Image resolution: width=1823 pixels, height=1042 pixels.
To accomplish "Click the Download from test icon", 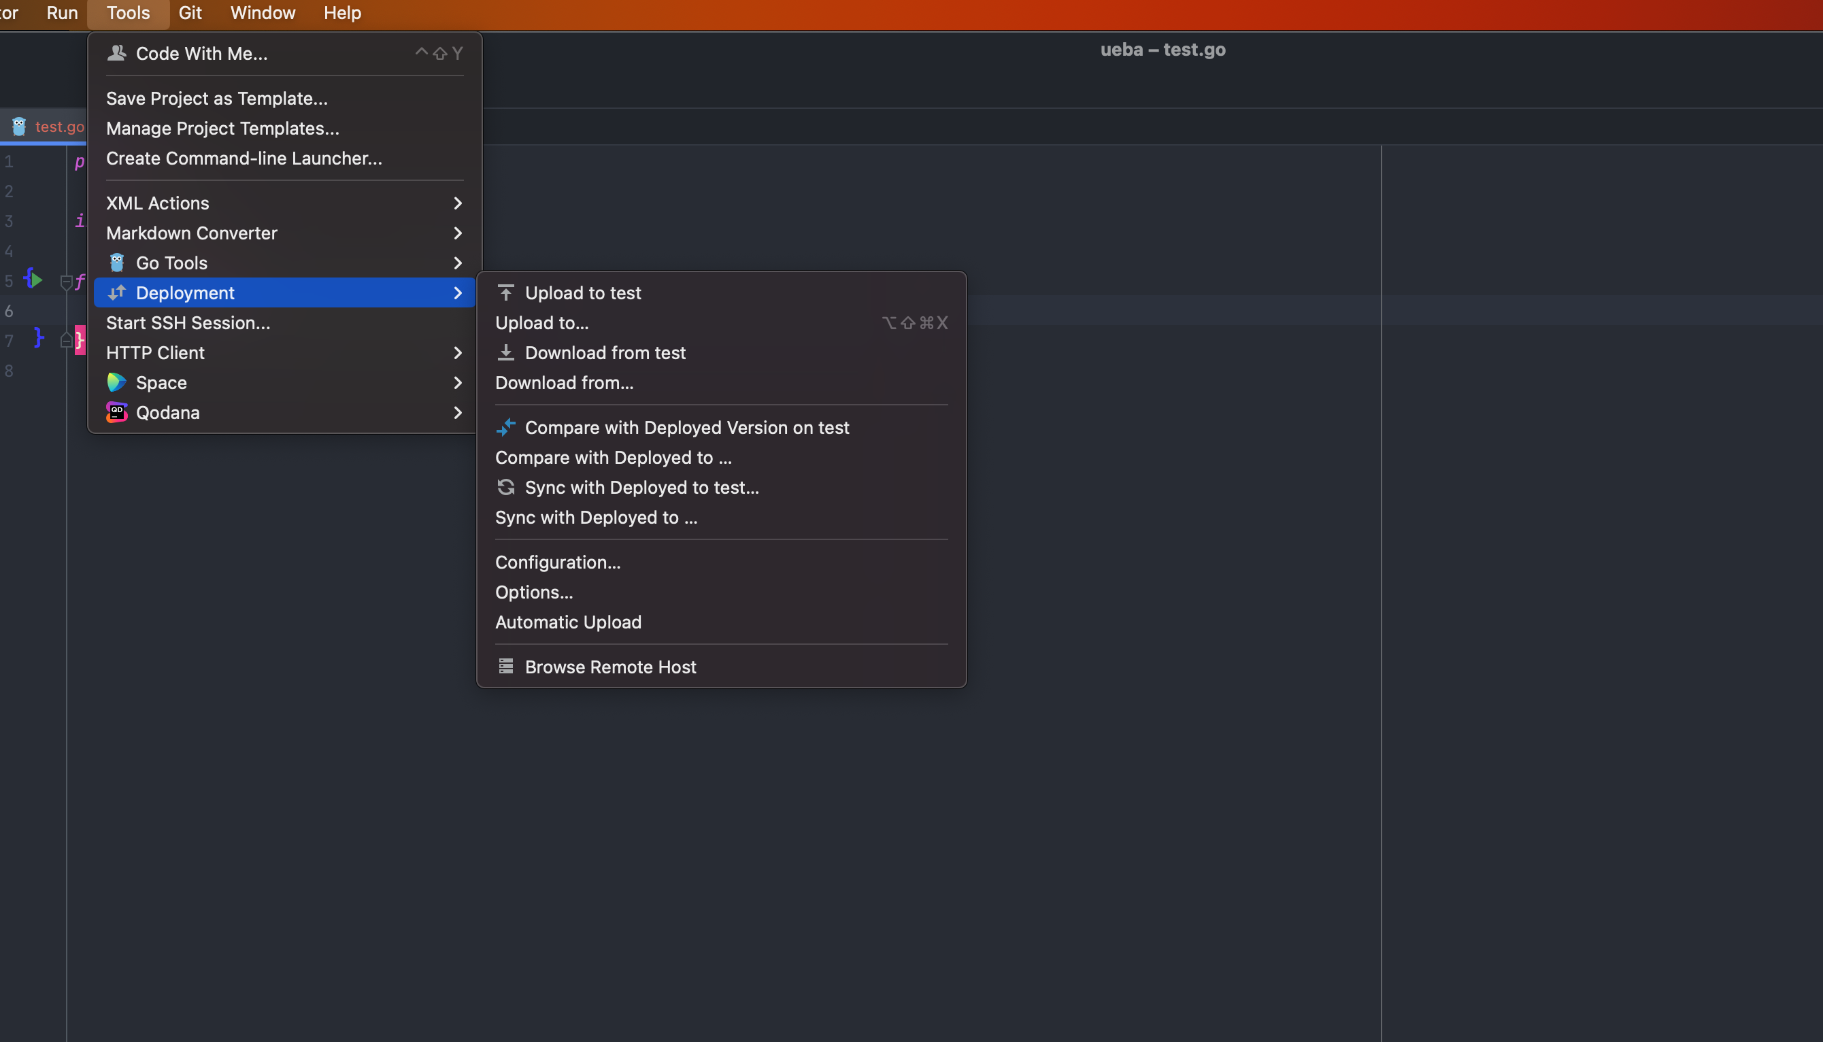I will click(x=505, y=353).
